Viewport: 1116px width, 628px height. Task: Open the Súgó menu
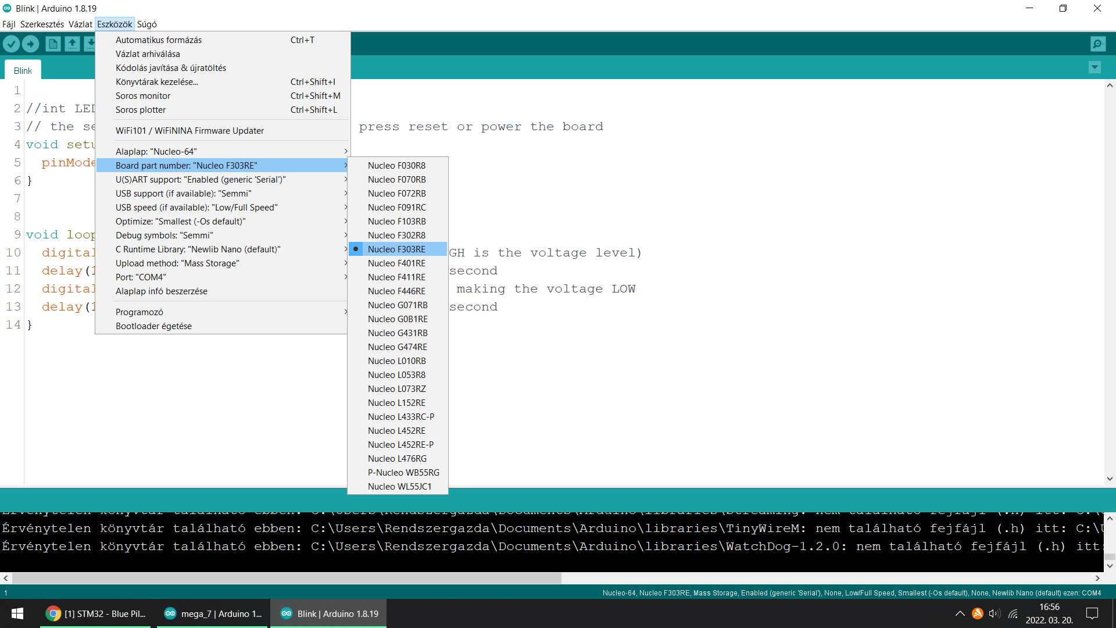coord(146,24)
